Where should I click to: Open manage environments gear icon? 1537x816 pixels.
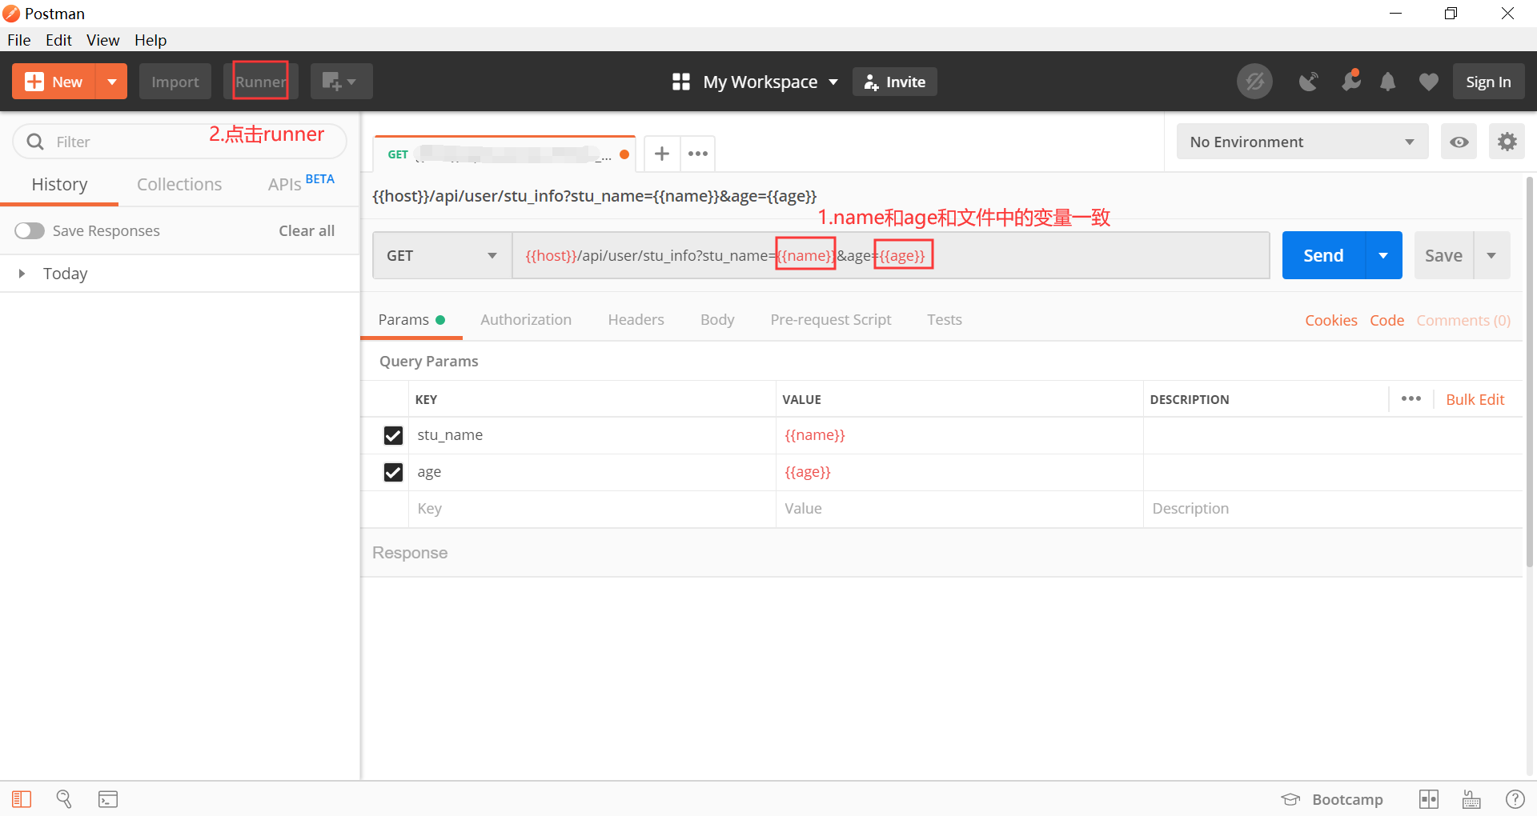click(1507, 142)
